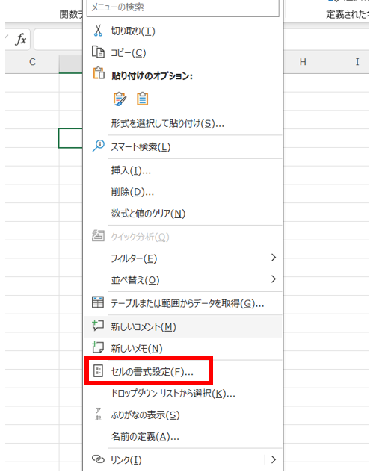
Task: Expand the 並べ替え(O) submenu arrow
Action: point(274,279)
